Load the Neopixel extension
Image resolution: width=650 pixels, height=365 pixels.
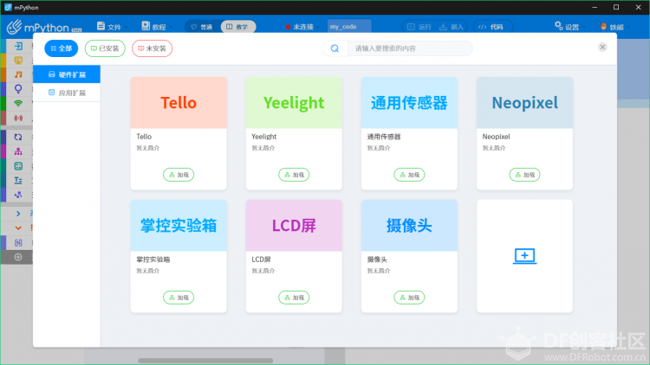pyautogui.click(x=525, y=175)
